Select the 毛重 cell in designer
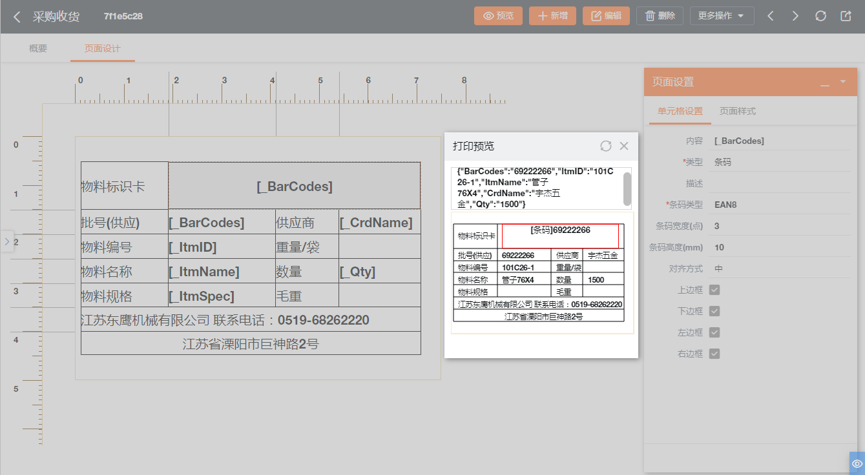 click(307, 296)
